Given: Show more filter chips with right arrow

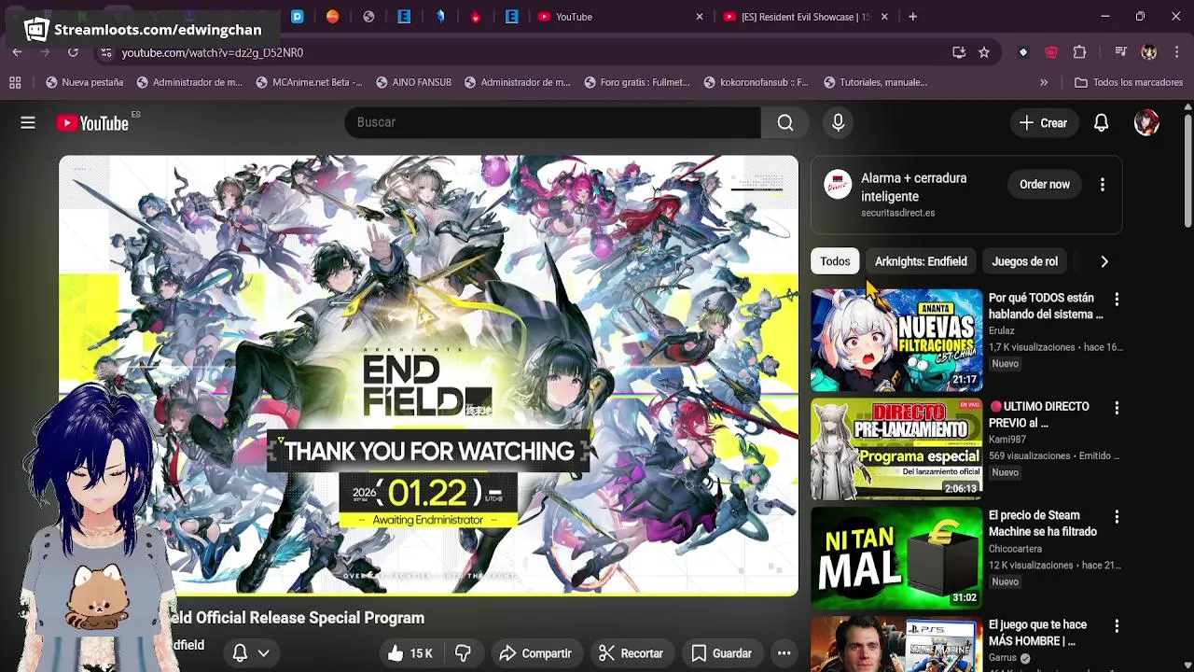Looking at the screenshot, I should pos(1104,261).
